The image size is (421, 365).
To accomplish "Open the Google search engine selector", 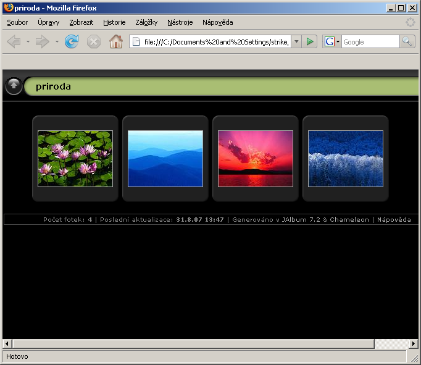I will (332, 41).
